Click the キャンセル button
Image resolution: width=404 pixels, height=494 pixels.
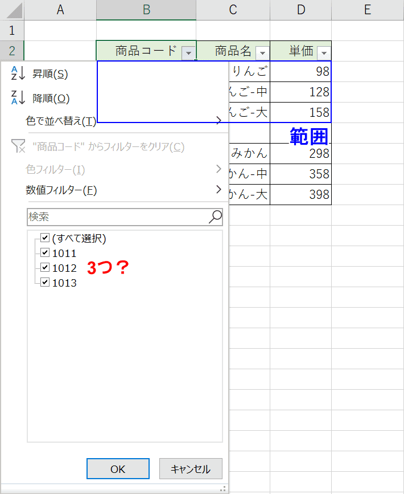(191, 469)
